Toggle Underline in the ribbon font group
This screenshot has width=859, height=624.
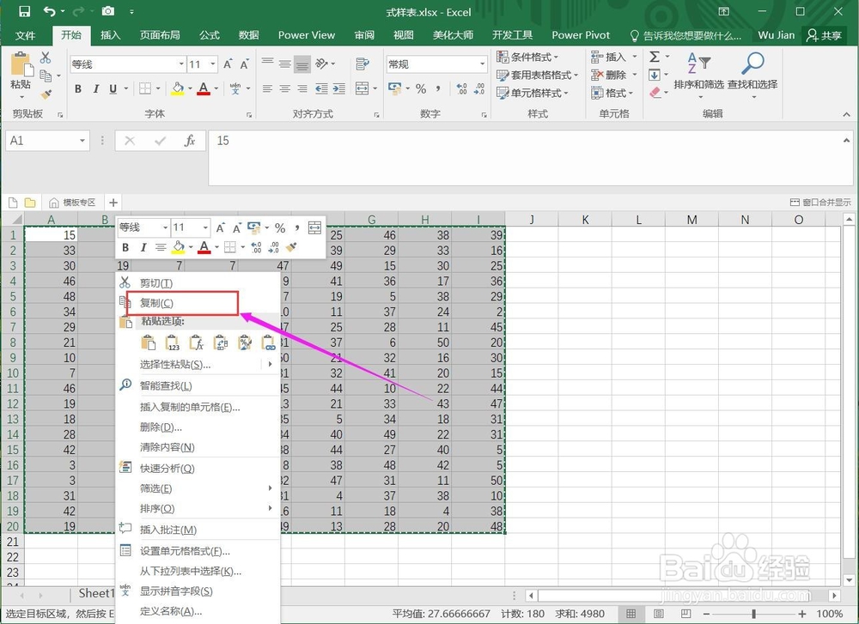tap(113, 88)
